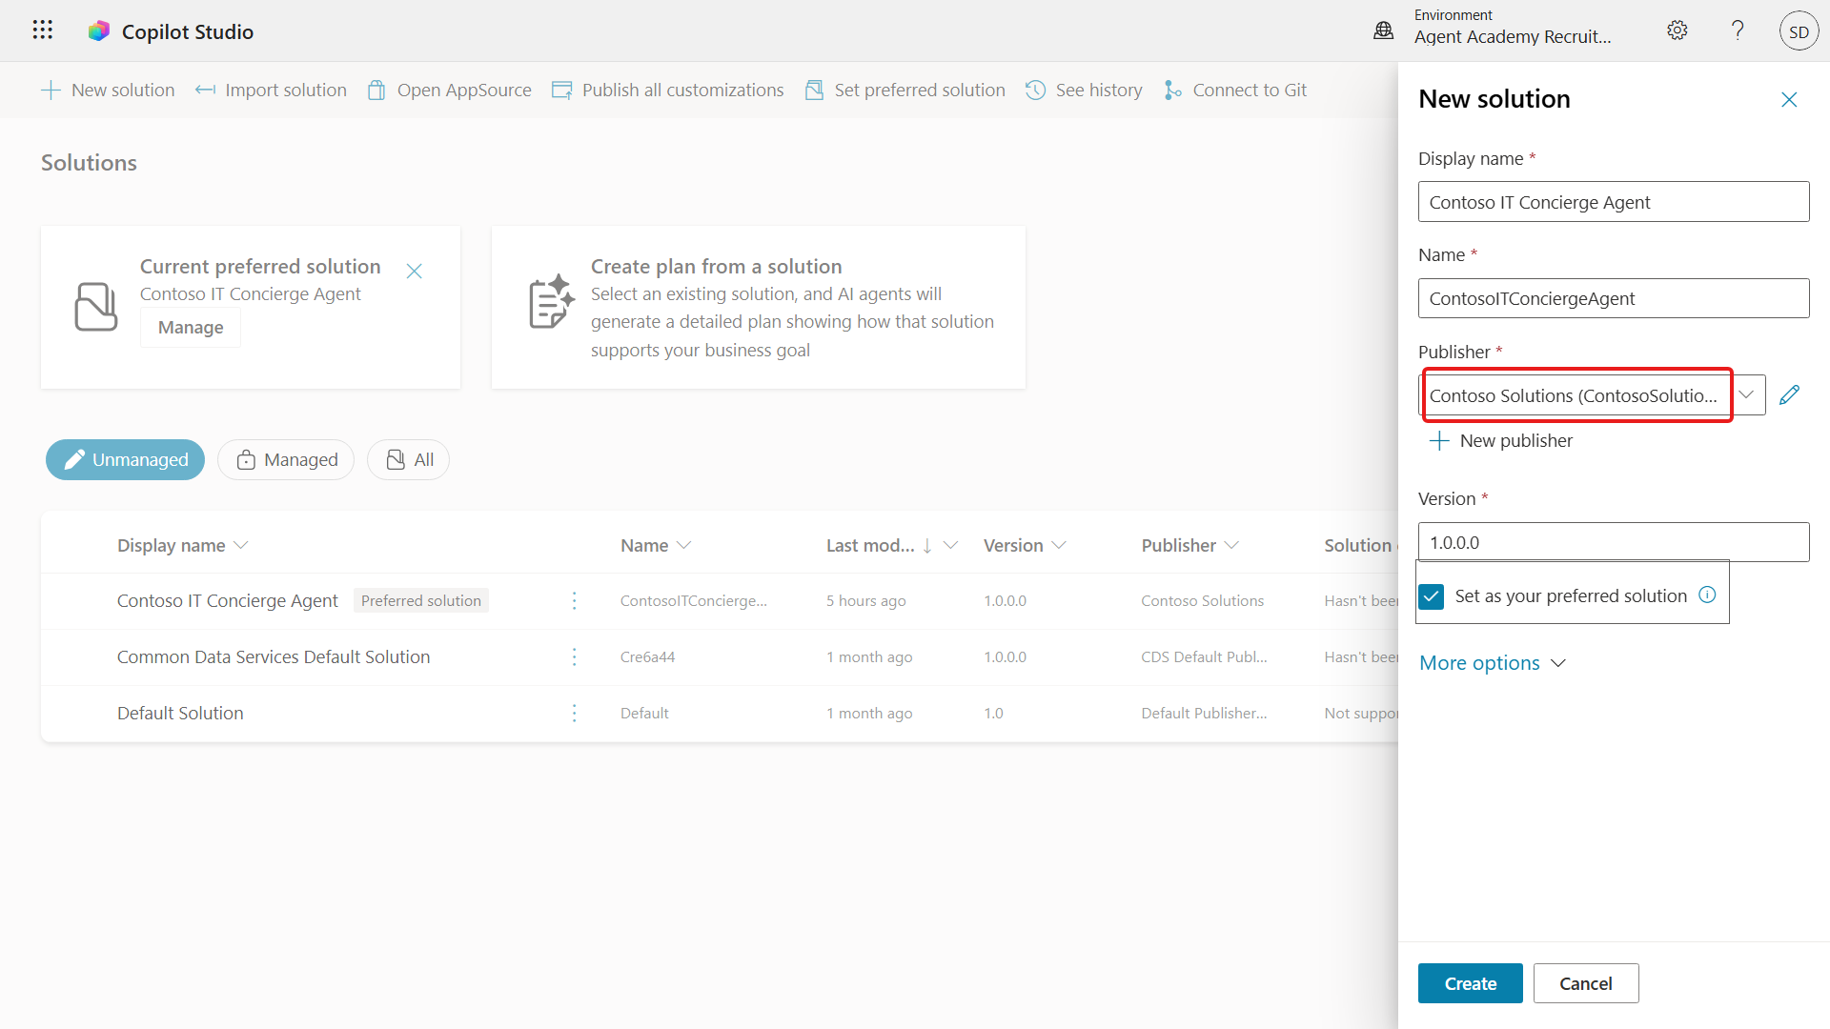
Task: Click the preferred solution card document icon
Action: click(96, 307)
